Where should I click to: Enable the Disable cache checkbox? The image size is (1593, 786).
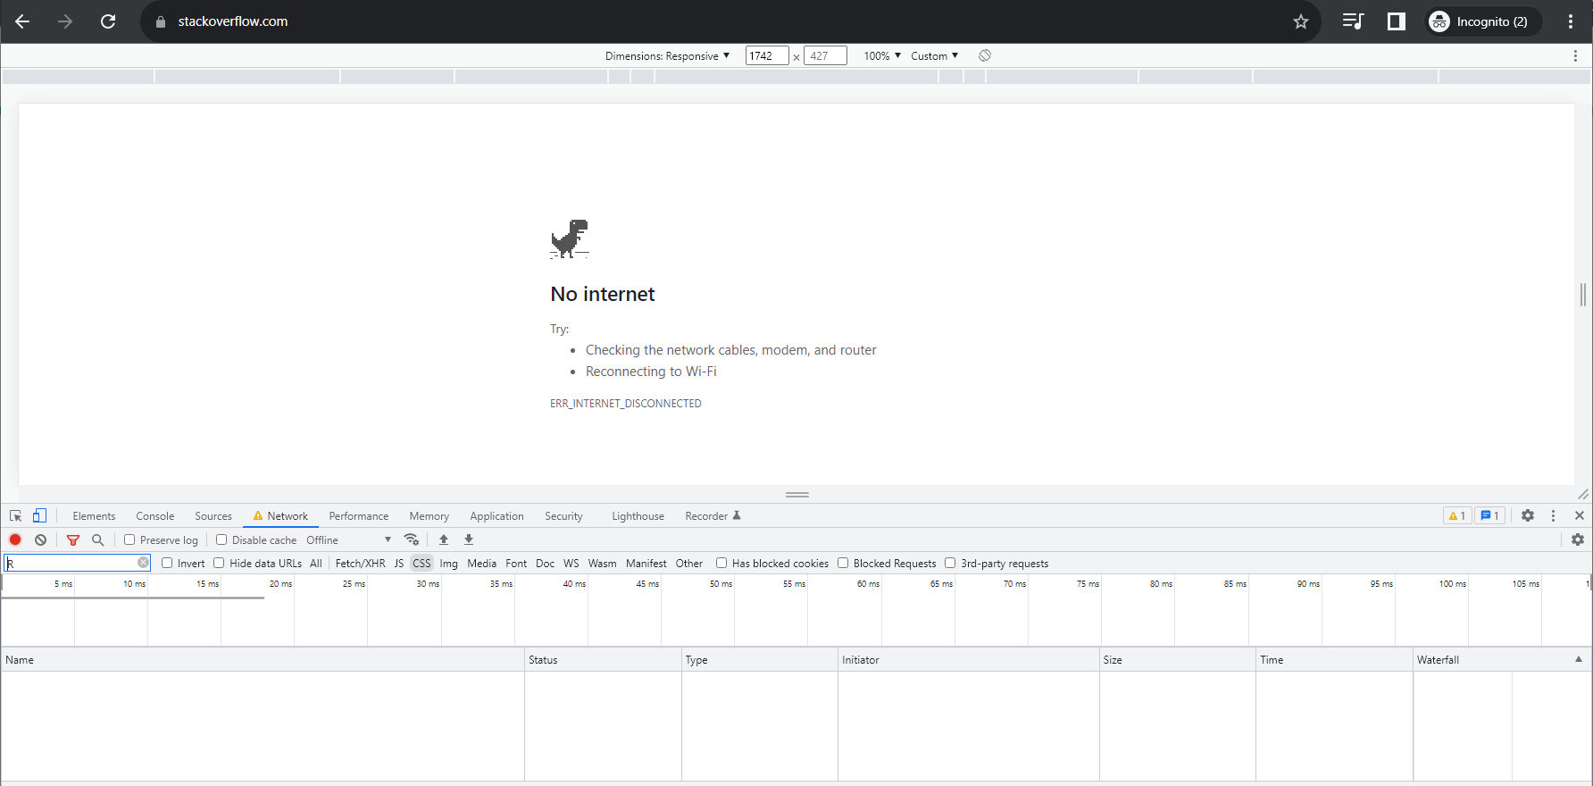coord(221,539)
